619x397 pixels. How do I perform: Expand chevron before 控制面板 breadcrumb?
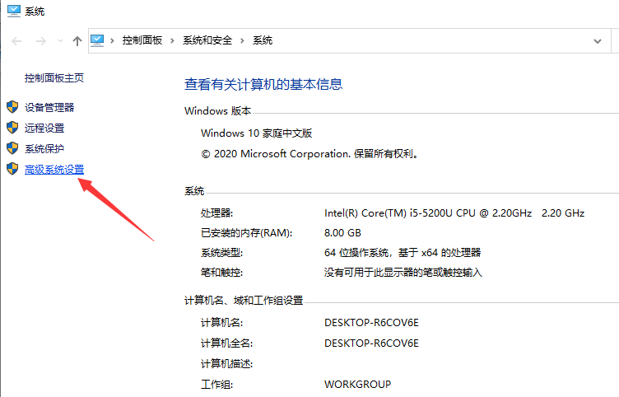click(113, 40)
